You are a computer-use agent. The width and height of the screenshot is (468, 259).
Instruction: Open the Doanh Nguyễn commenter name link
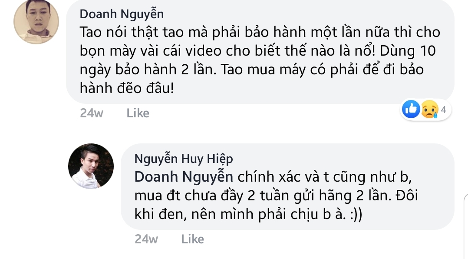pyautogui.click(x=122, y=14)
